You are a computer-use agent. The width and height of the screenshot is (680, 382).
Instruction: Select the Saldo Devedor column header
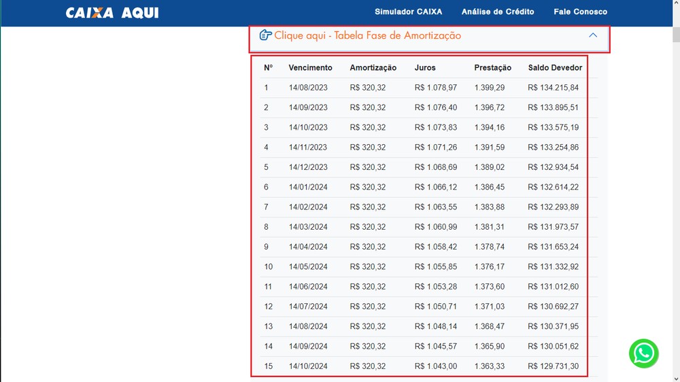coord(555,68)
